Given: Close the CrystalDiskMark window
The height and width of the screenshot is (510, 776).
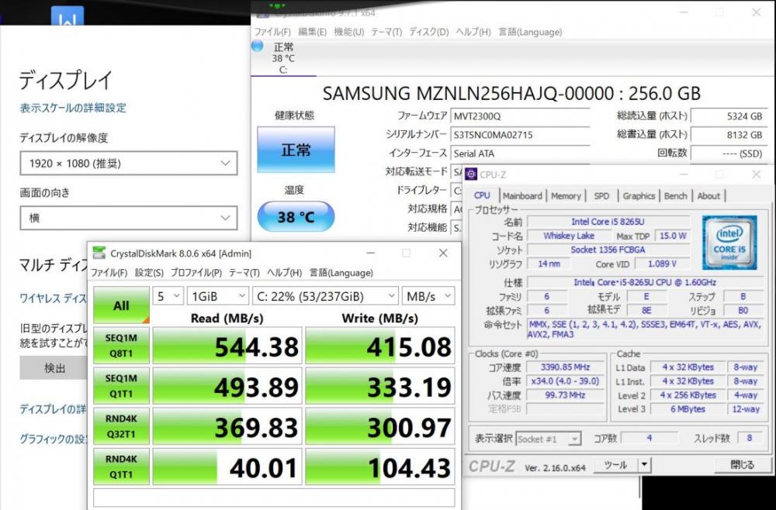Looking at the screenshot, I should 443,253.
